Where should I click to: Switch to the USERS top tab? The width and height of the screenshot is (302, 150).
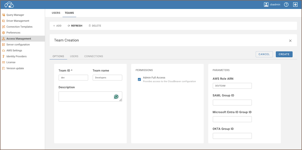(x=56, y=13)
